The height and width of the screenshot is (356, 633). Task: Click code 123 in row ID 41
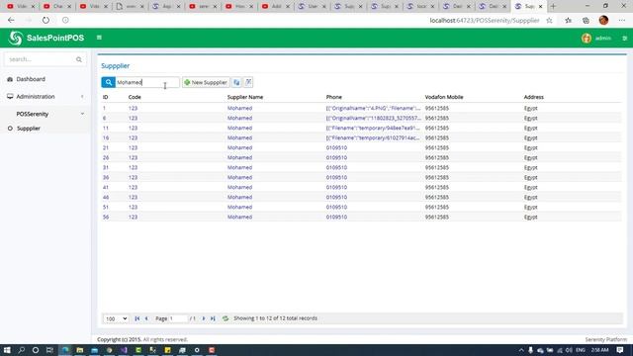click(x=133, y=187)
